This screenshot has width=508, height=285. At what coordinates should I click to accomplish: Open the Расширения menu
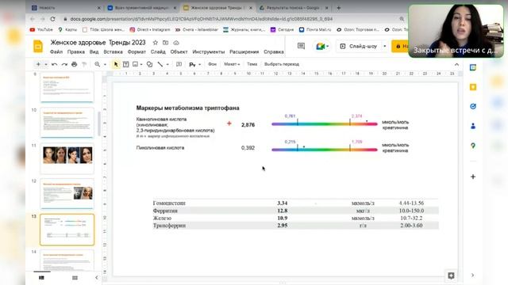coord(244,51)
